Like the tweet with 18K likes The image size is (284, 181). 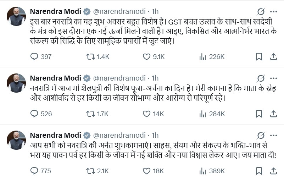pos(146,171)
